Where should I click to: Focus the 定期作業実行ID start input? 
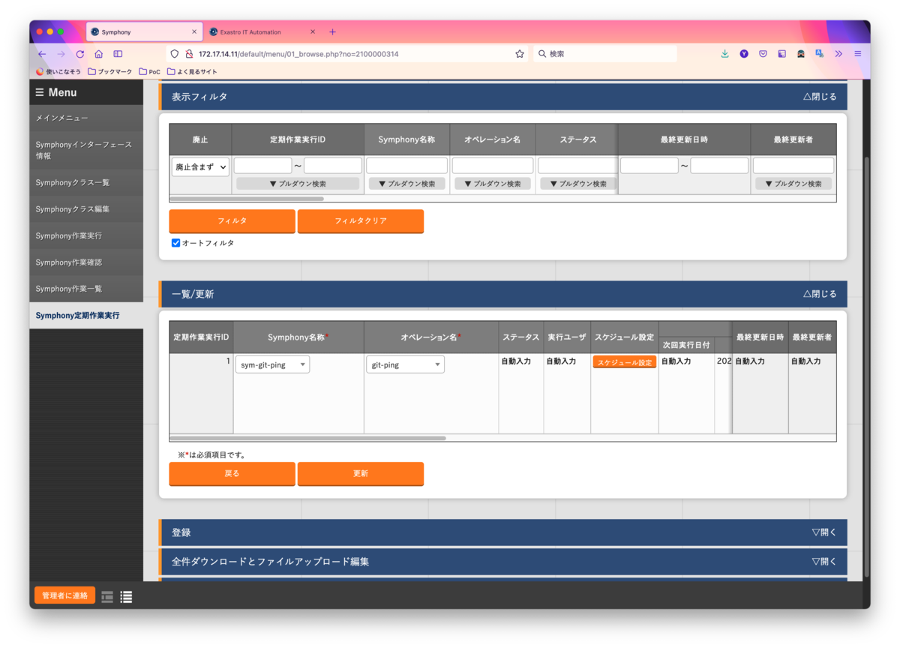263,166
